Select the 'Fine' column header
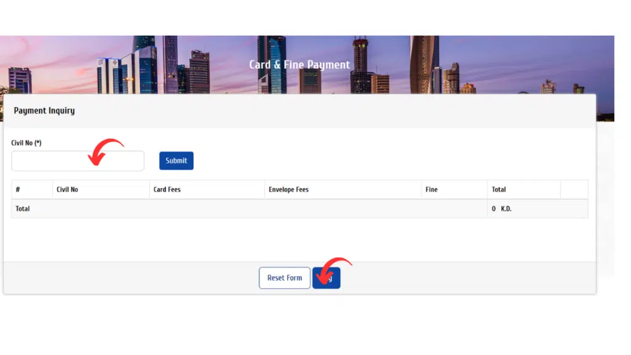Image resolution: width=631 pixels, height=355 pixels. pos(431,190)
